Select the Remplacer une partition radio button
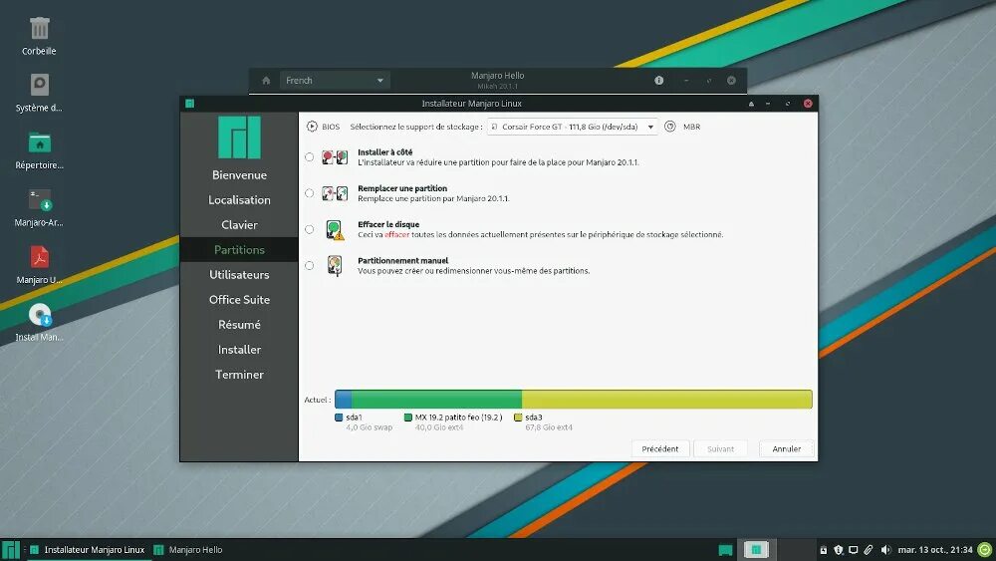This screenshot has width=996, height=561. coord(310,193)
